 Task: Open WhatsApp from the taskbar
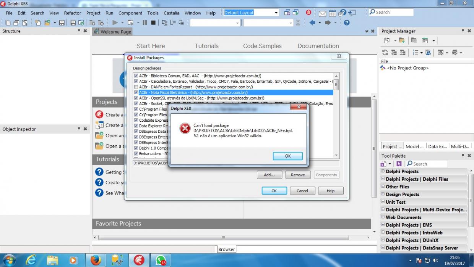(x=161, y=260)
